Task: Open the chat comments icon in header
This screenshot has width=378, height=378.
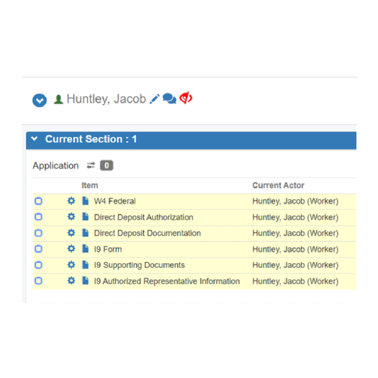Action: [x=169, y=99]
